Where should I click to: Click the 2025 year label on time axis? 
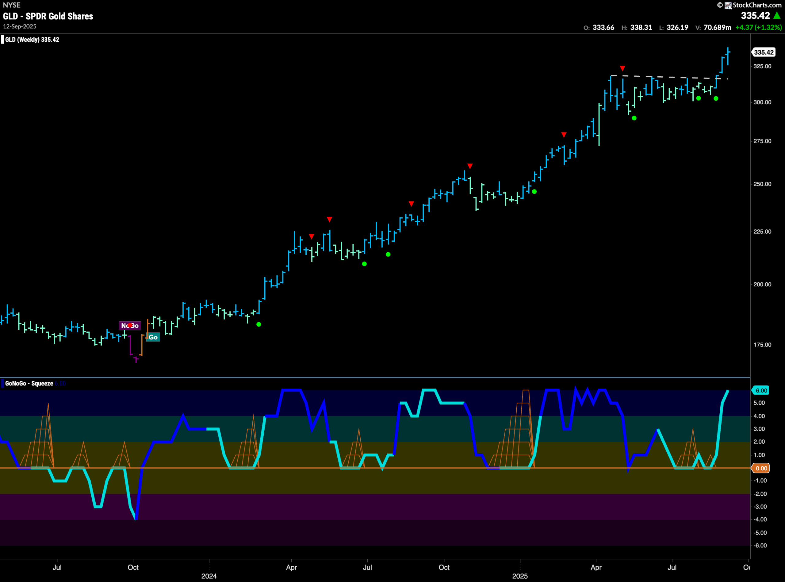(x=520, y=576)
